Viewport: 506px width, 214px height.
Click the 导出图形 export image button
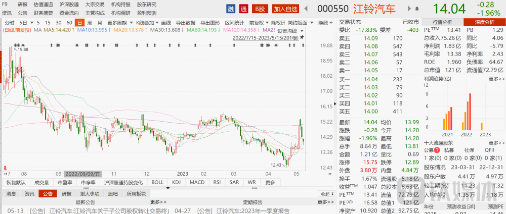point(210,23)
